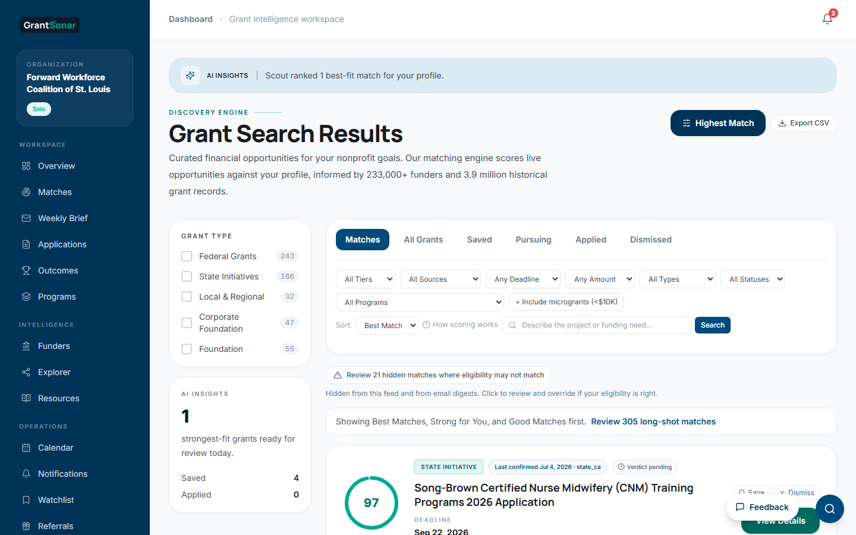Dismiss the Song-Brown grant card
Image resolution: width=856 pixels, height=535 pixels.
[797, 492]
